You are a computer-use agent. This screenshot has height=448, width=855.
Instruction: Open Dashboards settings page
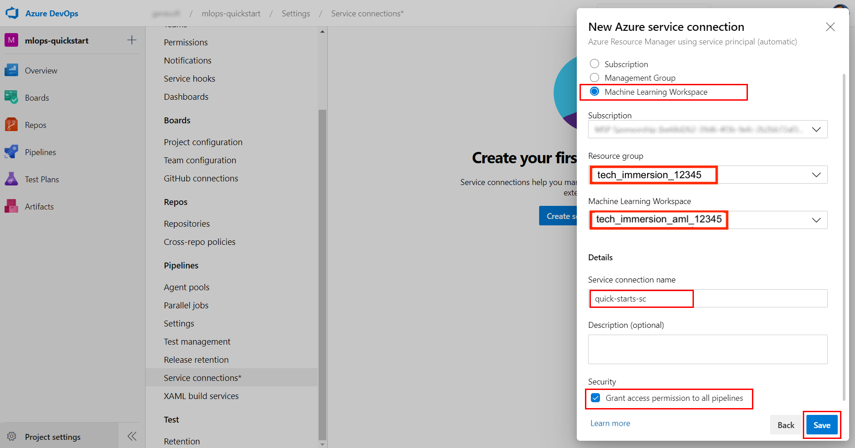186,97
